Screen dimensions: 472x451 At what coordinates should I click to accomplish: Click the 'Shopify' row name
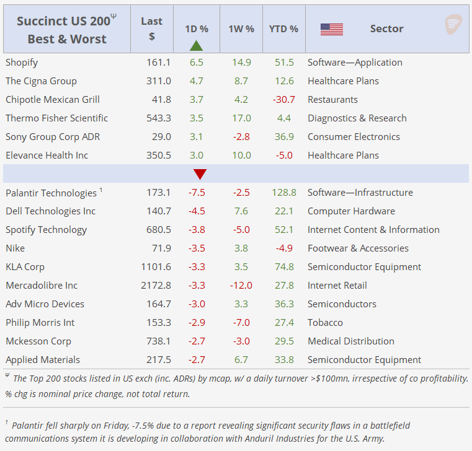pos(22,63)
